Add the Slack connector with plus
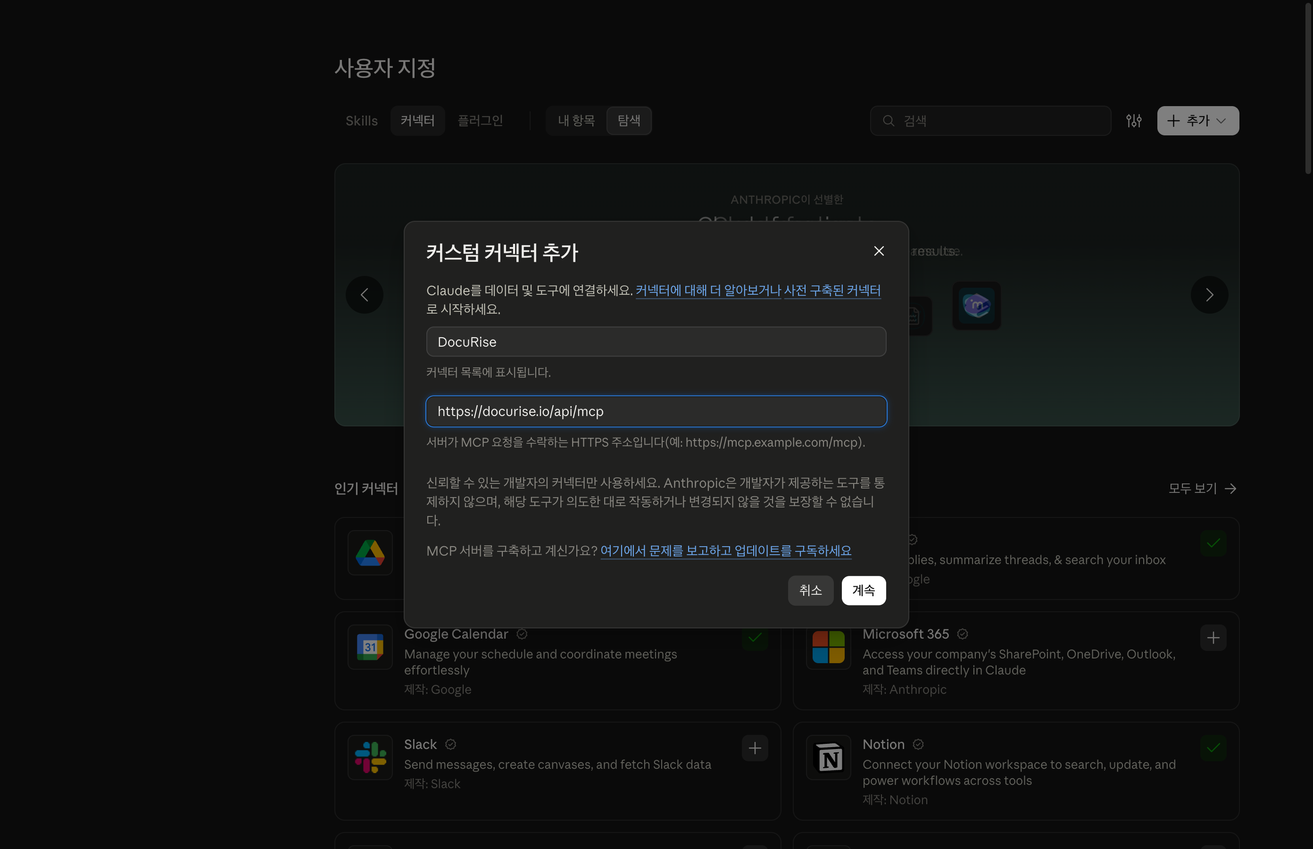1313x849 pixels. tap(755, 748)
